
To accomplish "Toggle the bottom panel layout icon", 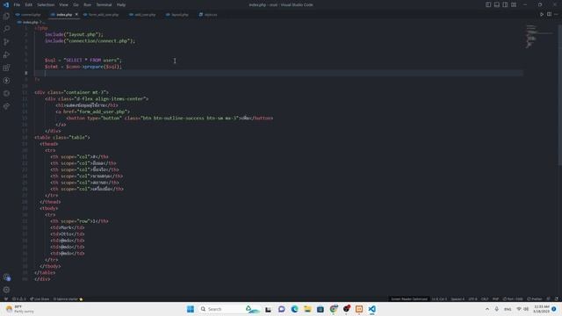I will point(497,4).
